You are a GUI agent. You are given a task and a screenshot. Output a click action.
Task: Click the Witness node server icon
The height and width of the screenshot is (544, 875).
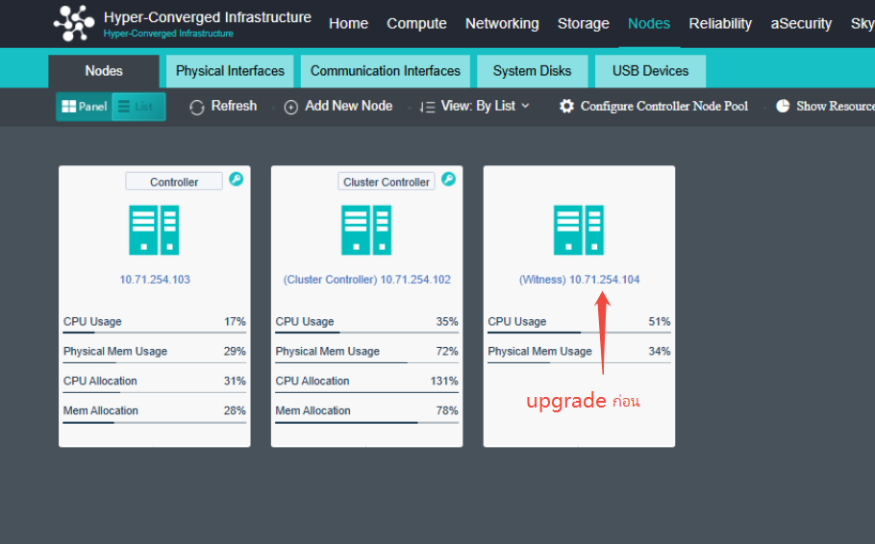pos(579,230)
